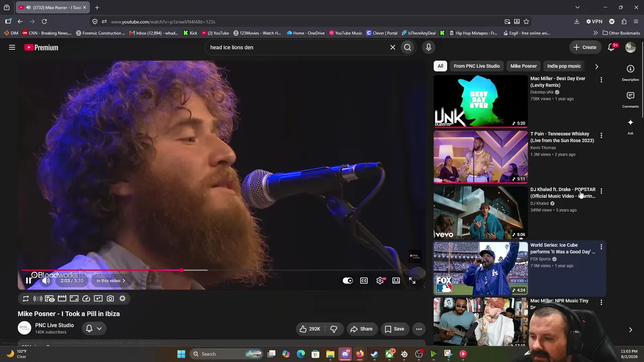This screenshot has width=644, height=362.
Task: Open options for DJ Khaled POPSTAR
Action: pos(601,191)
